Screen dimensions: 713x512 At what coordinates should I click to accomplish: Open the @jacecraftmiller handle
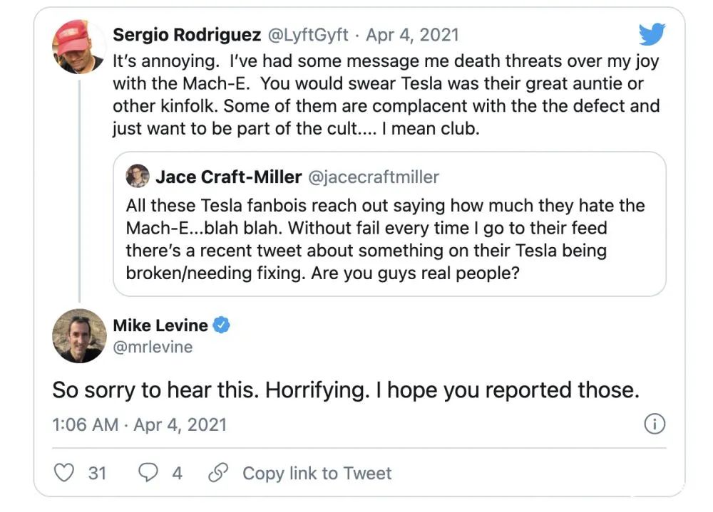coord(374,176)
